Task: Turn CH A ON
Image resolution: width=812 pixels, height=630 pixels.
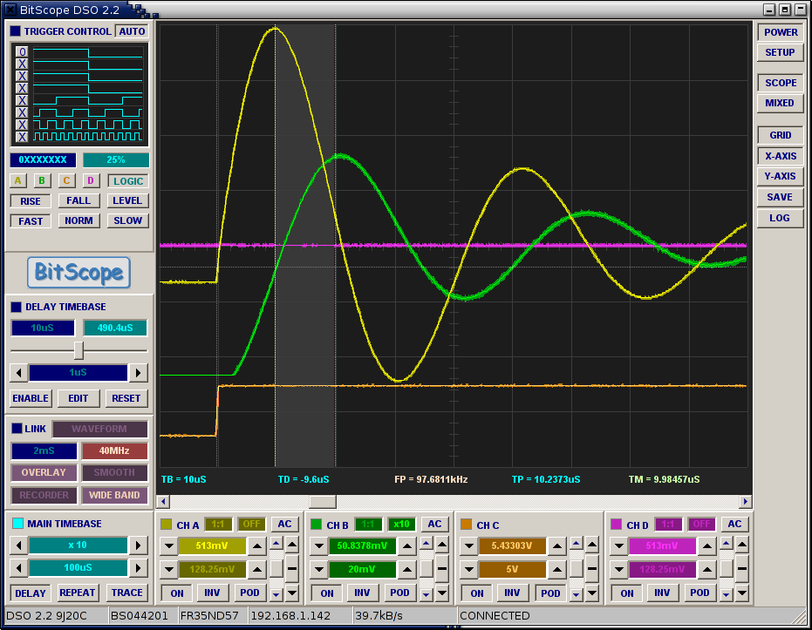Action: (177, 593)
